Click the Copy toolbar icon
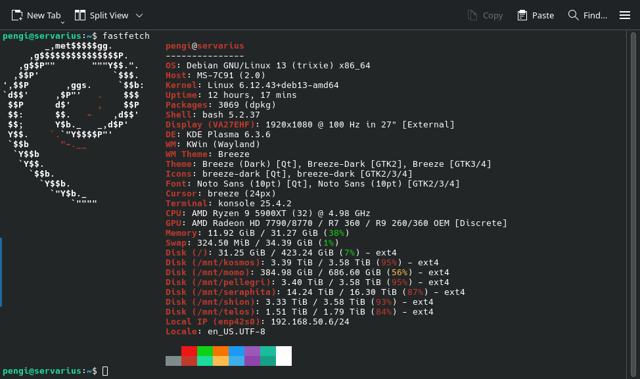 click(x=472, y=15)
